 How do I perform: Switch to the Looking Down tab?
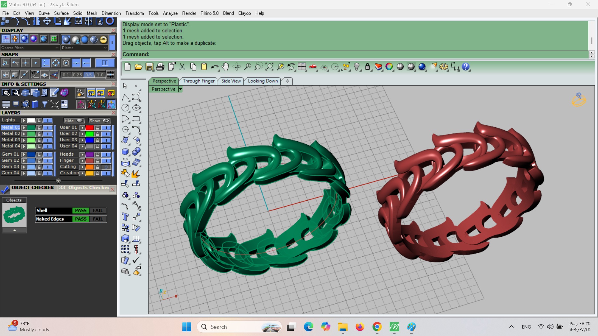click(263, 81)
